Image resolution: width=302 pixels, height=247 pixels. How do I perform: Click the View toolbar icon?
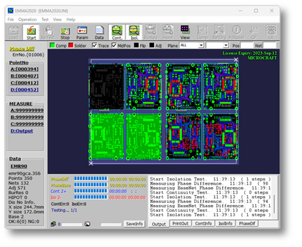(185, 32)
